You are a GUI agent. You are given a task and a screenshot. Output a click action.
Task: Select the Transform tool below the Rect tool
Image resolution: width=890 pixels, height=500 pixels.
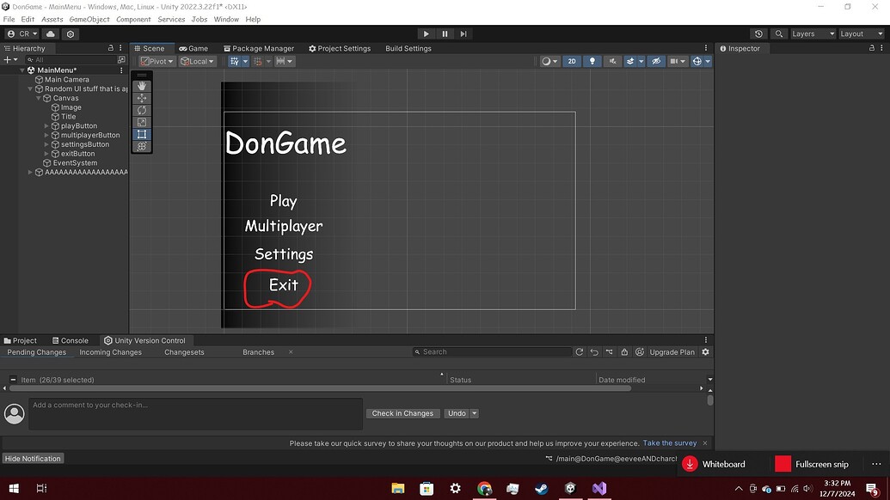coord(141,146)
